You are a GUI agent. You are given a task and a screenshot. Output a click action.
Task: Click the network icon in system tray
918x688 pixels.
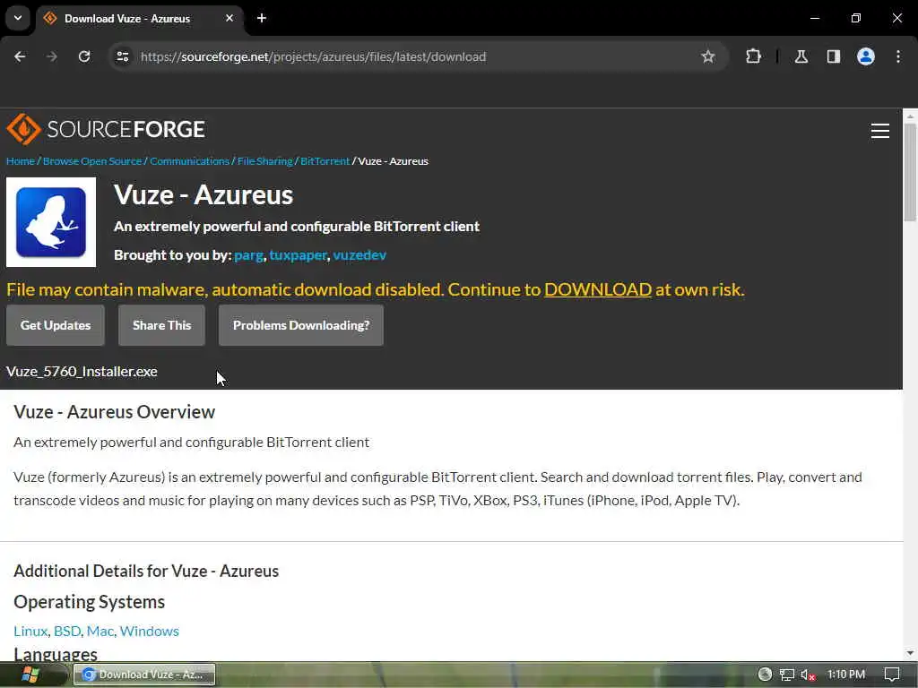coord(787,675)
